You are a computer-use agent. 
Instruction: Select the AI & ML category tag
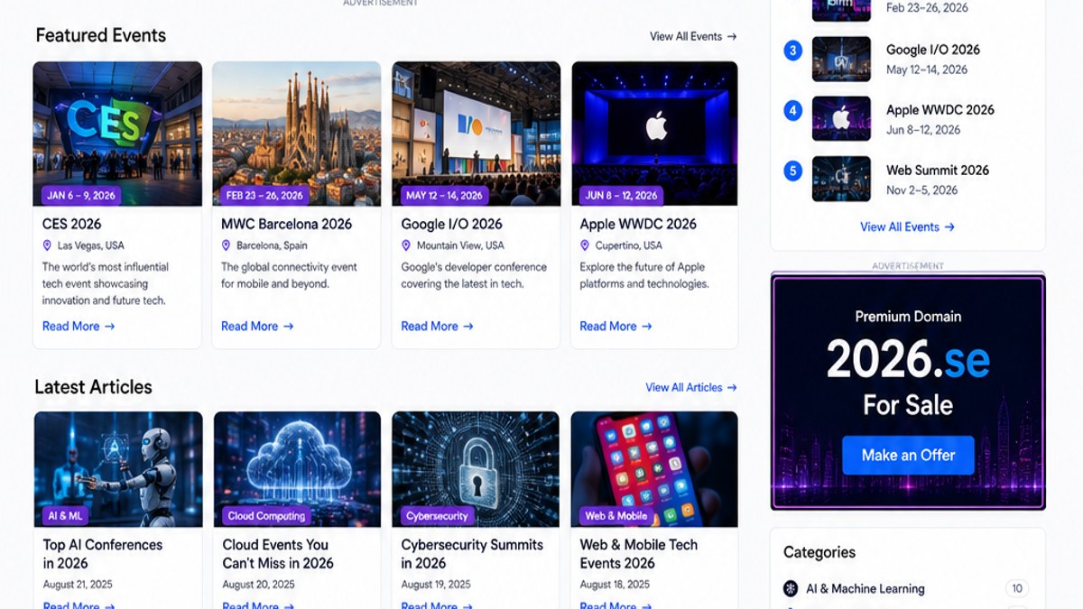[66, 516]
